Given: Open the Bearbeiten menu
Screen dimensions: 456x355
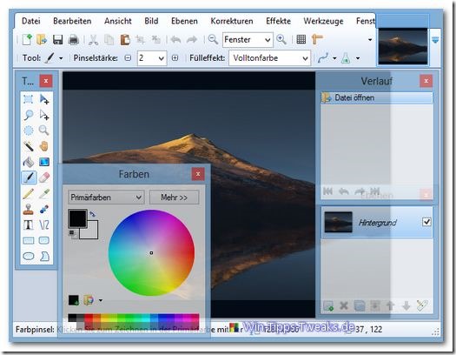Looking at the screenshot, I should [x=72, y=21].
